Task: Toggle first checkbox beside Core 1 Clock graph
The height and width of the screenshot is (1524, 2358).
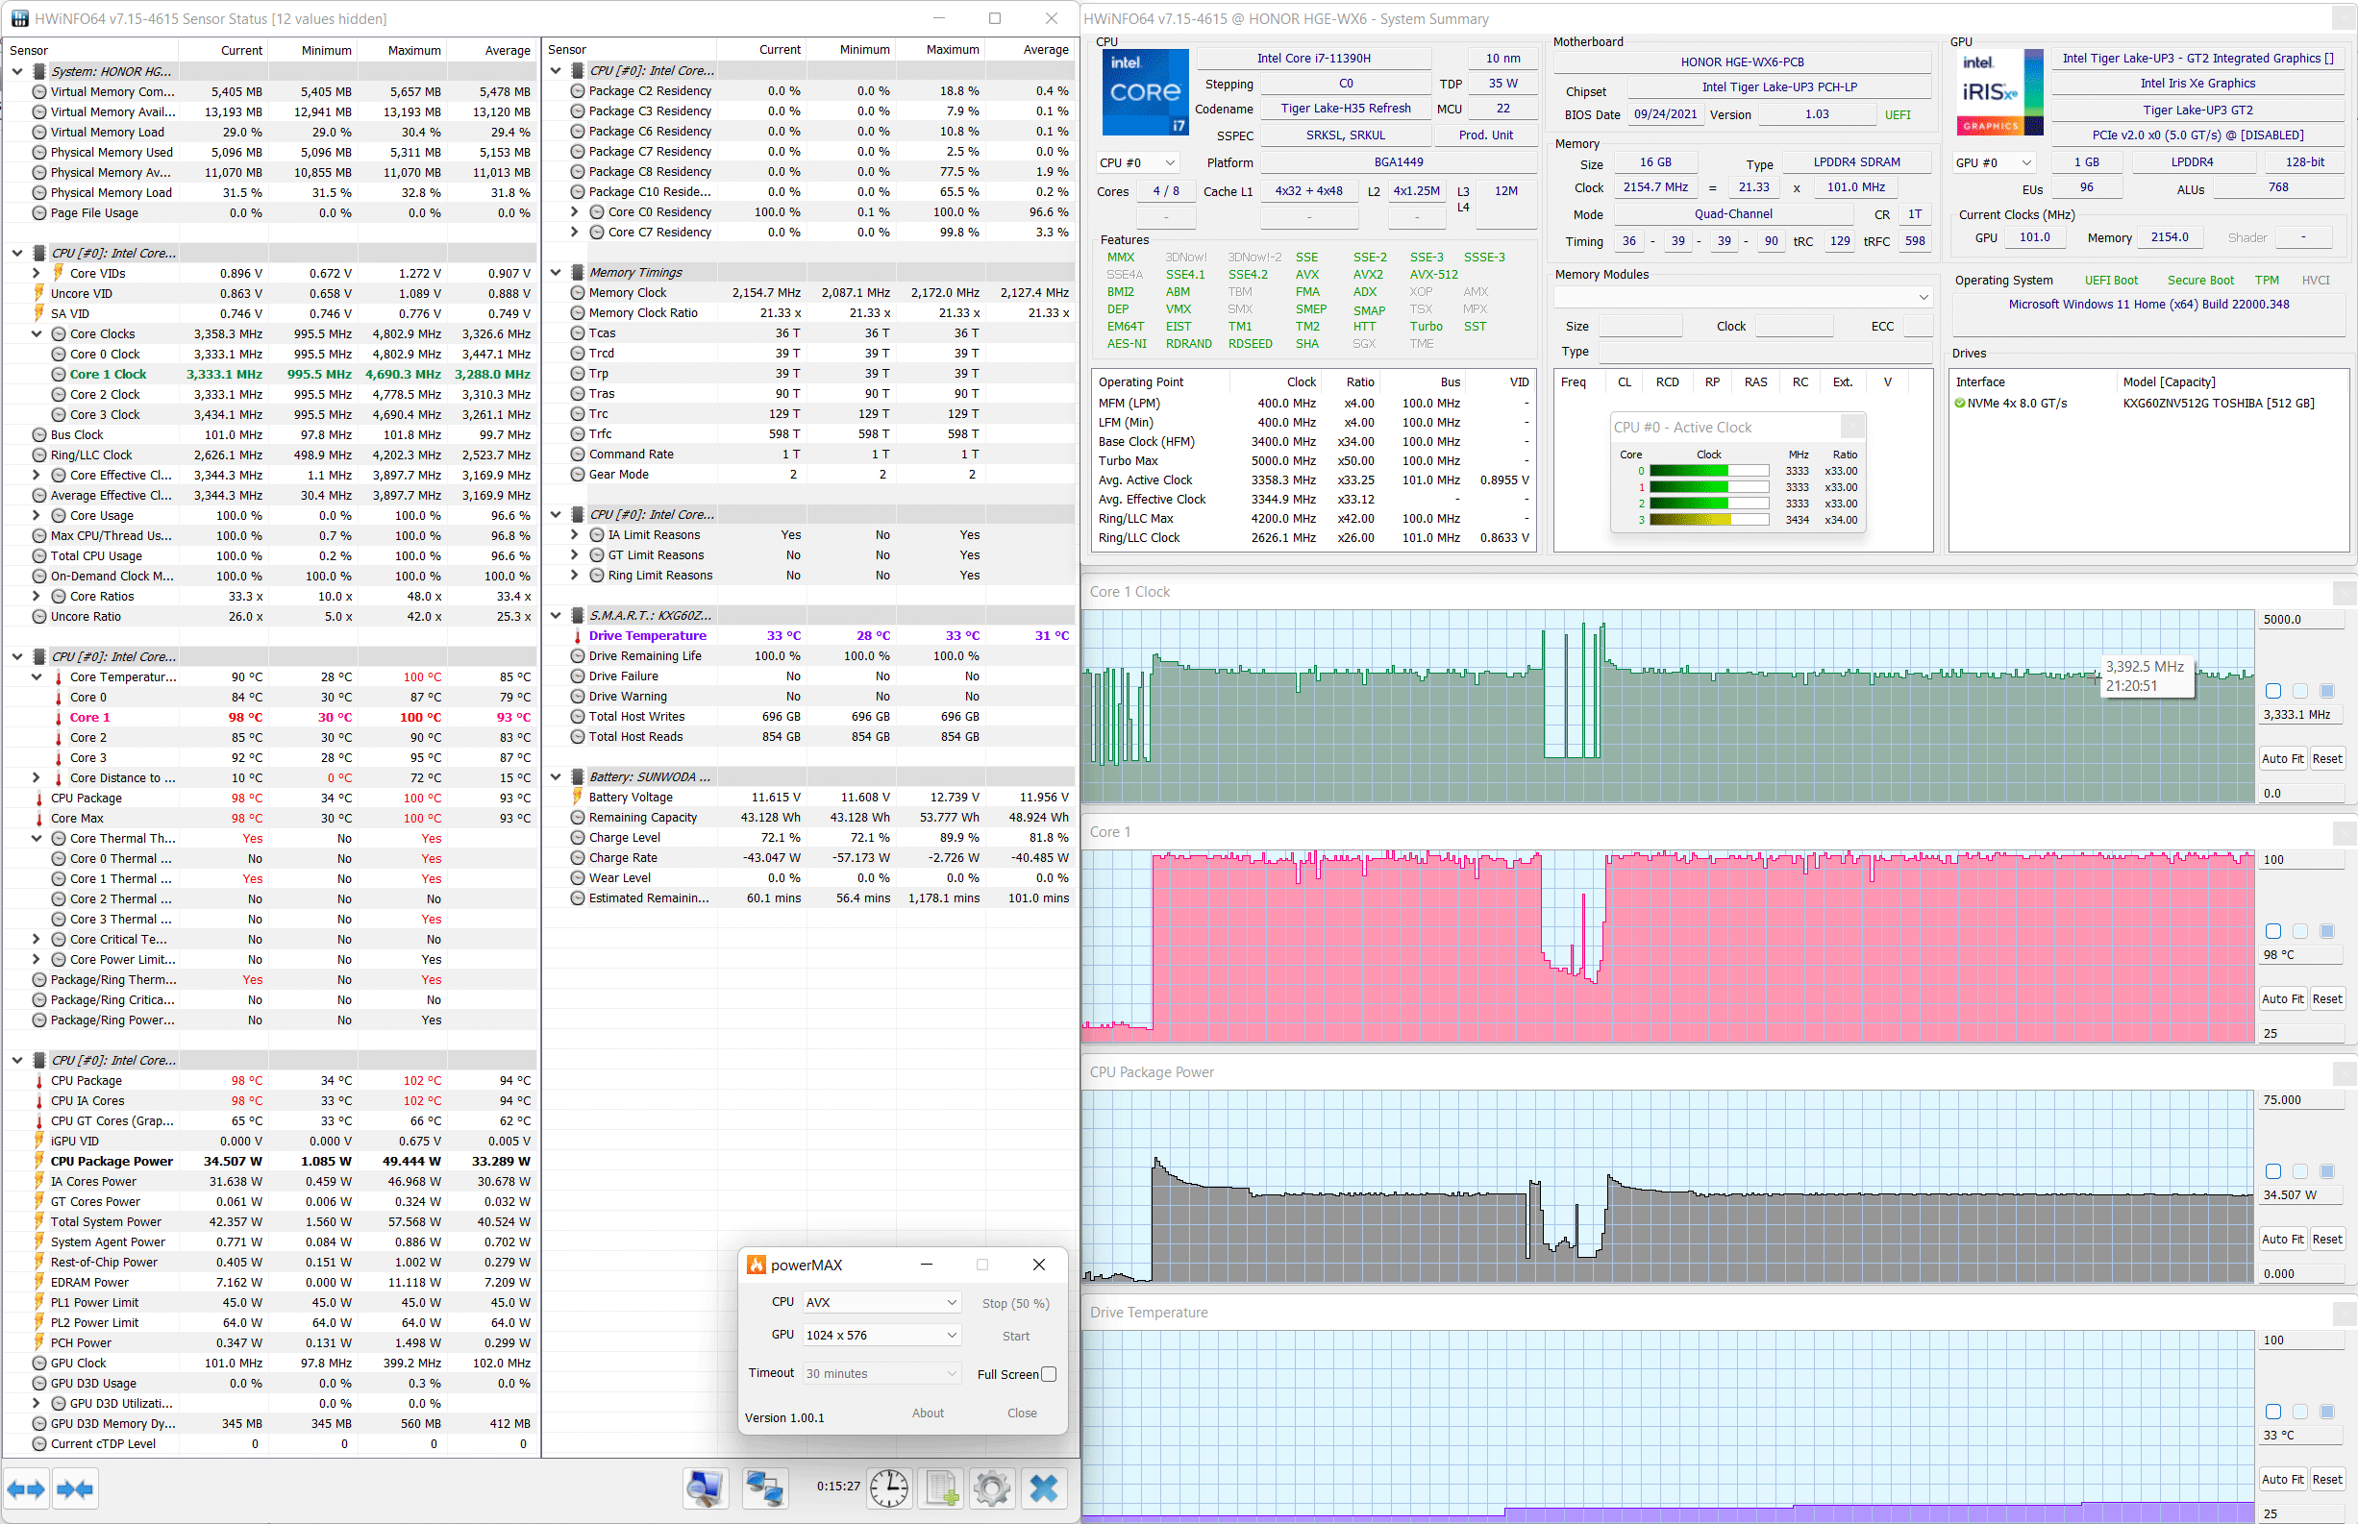Action: [2272, 691]
